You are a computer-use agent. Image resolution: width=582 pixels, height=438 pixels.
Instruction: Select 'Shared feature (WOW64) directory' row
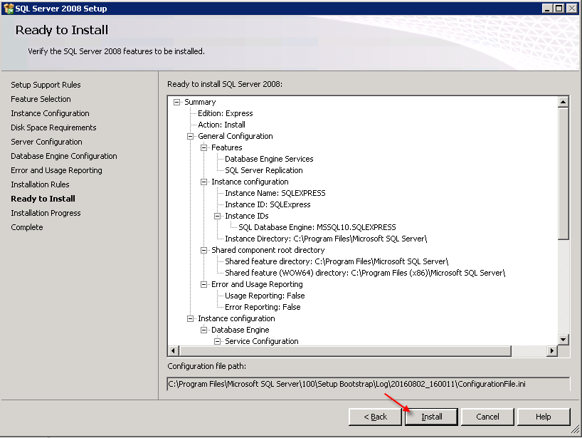point(365,273)
